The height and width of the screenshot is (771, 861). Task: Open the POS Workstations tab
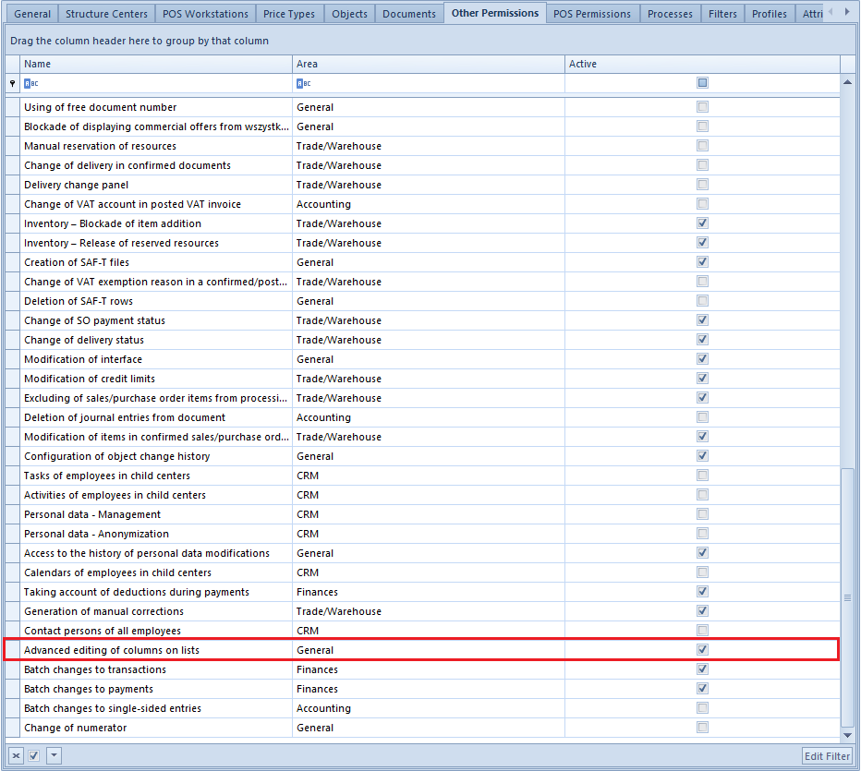[x=205, y=14]
